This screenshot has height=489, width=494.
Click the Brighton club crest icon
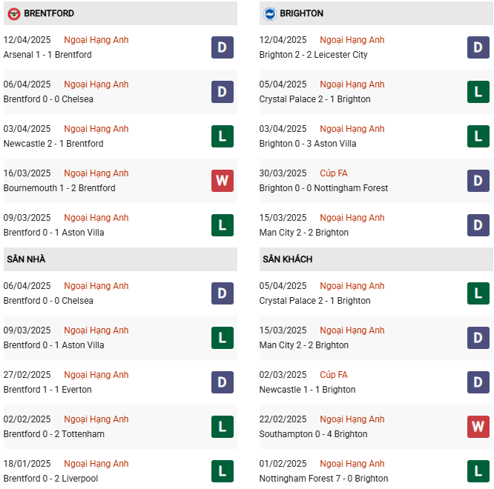(x=269, y=13)
